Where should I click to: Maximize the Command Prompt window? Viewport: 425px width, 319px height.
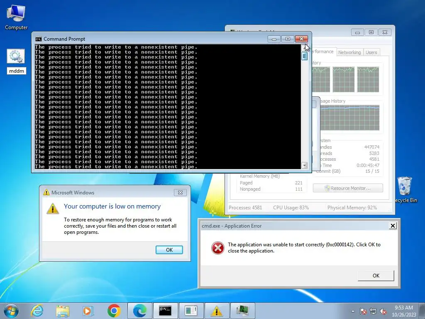[x=288, y=39]
